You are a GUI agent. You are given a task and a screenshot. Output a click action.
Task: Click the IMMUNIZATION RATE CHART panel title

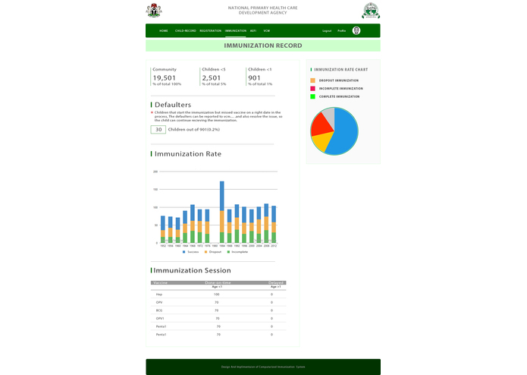point(340,70)
